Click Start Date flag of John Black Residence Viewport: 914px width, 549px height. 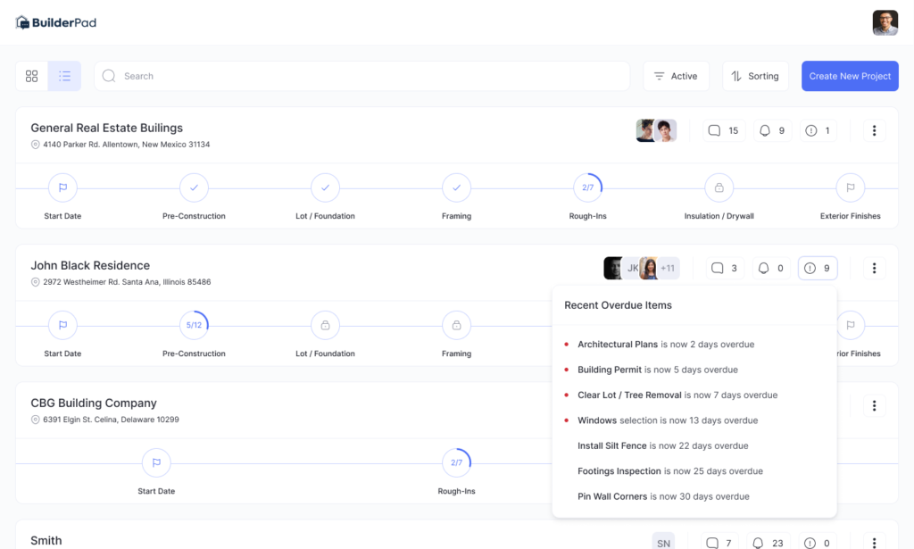(63, 325)
